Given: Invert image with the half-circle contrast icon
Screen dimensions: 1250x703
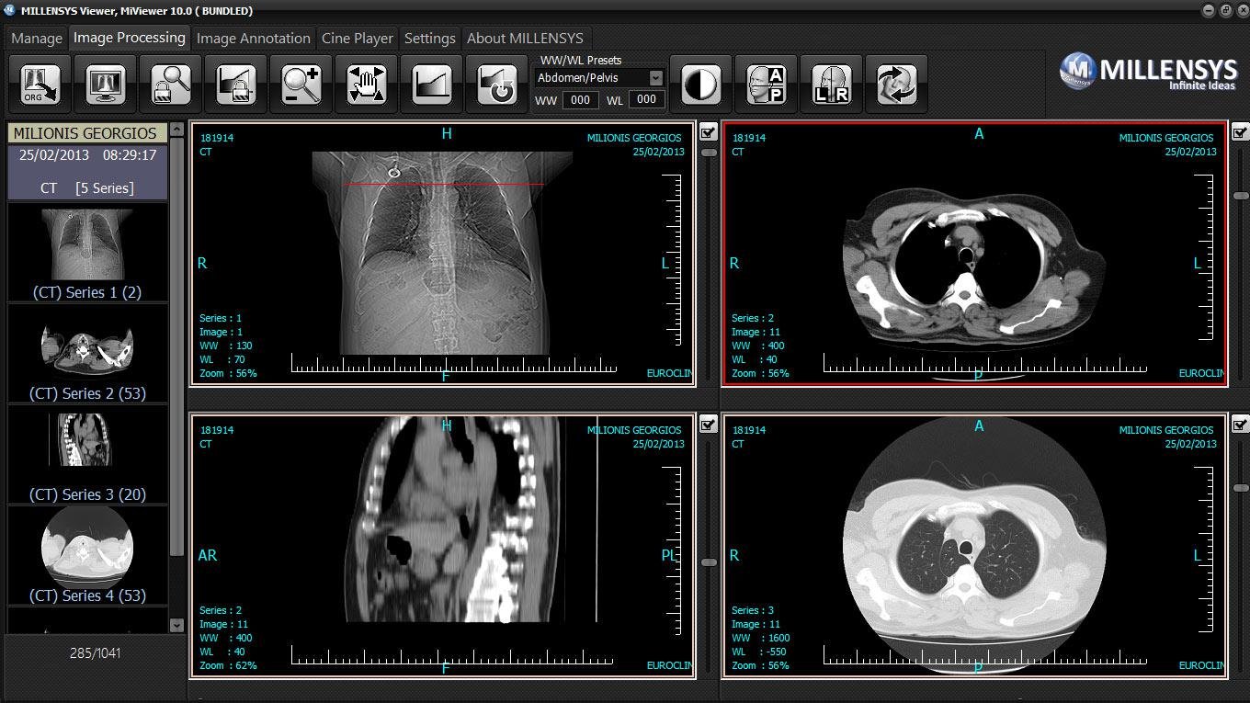Looking at the screenshot, I should (x=700, y=85).
